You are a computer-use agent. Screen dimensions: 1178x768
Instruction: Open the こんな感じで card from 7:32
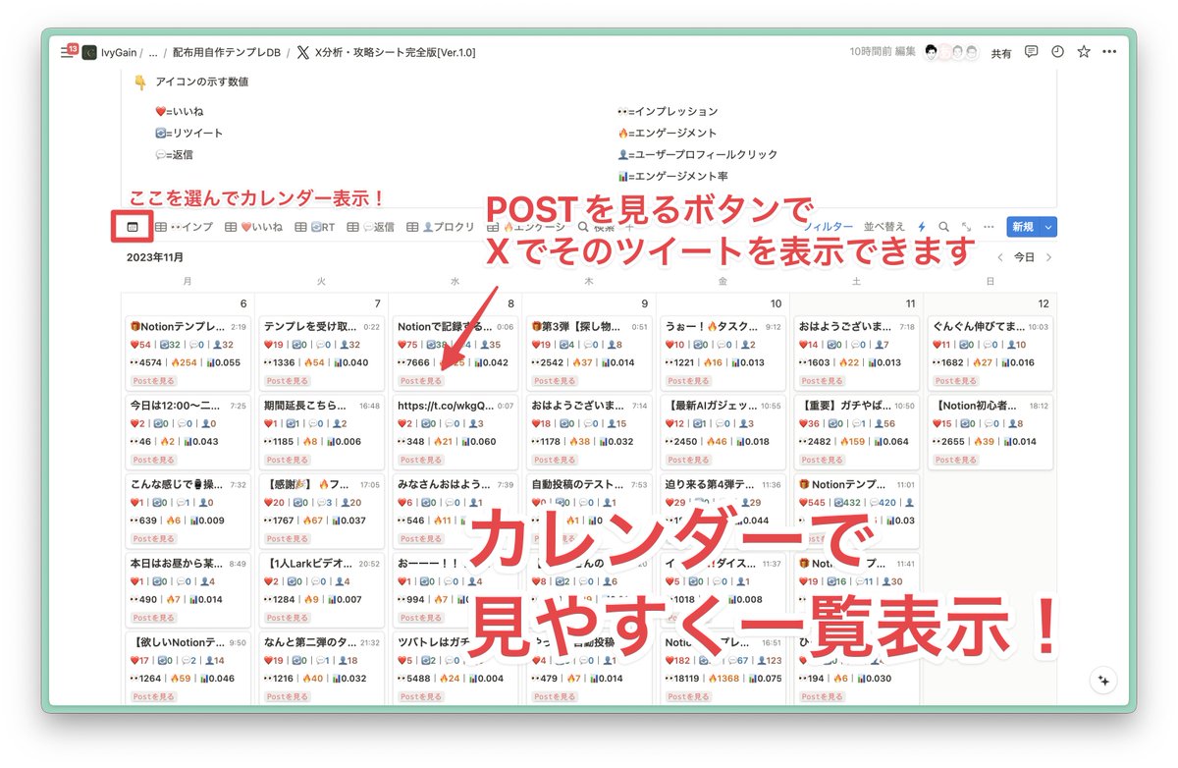[188, 510]
